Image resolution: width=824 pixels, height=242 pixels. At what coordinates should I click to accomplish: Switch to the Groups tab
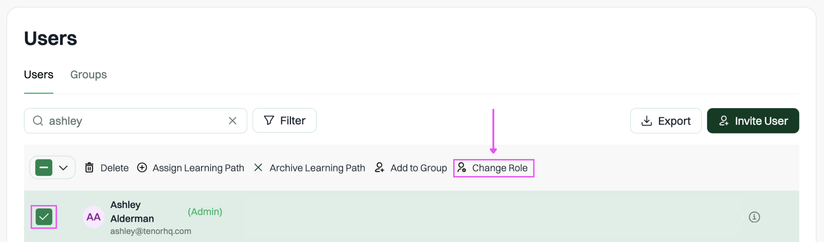click(89, 74)
